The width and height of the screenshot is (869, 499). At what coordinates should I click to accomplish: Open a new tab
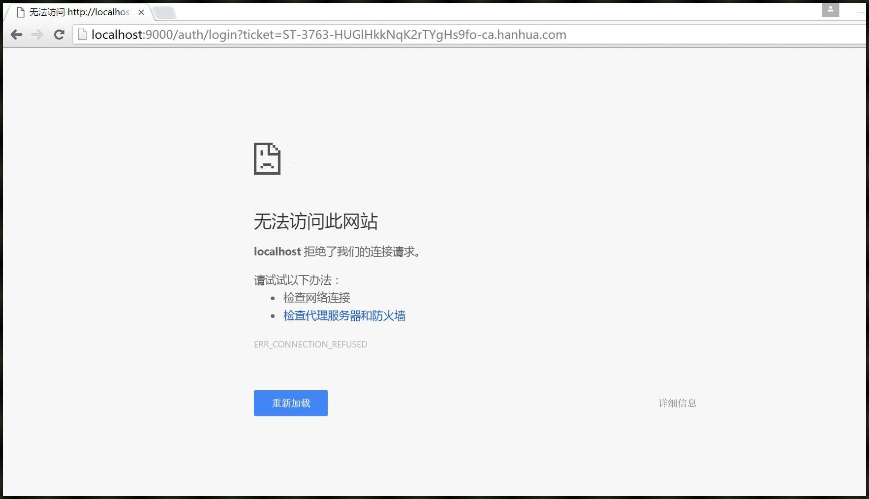(165, 13)
